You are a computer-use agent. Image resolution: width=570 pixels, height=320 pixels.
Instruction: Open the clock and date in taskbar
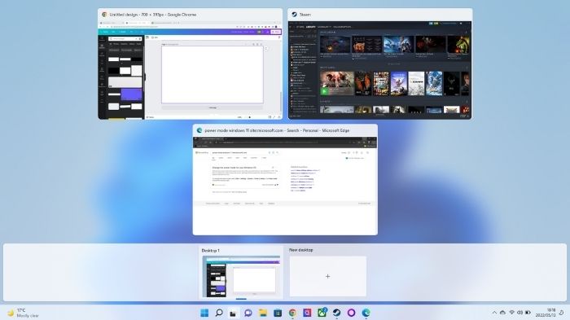(546, 313)
